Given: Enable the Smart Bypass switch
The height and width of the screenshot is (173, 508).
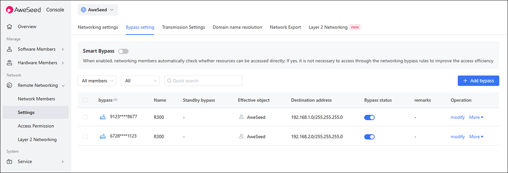Looking at the screenshot, I should point(123,51).
